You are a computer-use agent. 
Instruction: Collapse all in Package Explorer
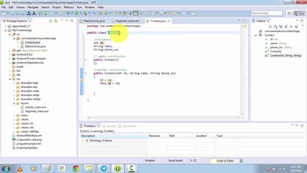tap(50, 21)
